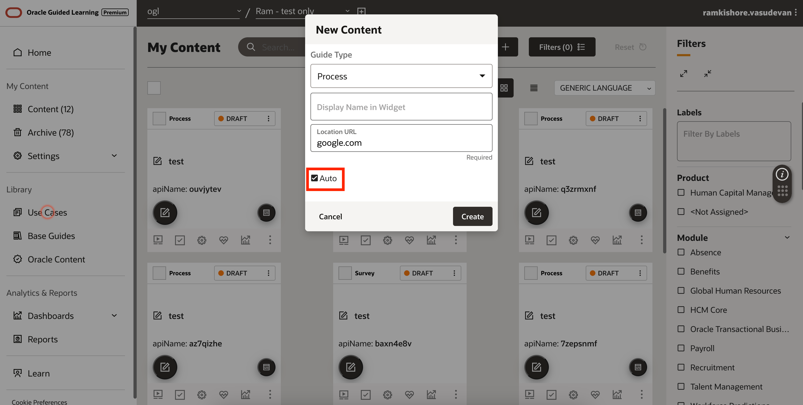Click the list view icon
The width and height of the screenshot is (803, 405).
click(534, 88)
